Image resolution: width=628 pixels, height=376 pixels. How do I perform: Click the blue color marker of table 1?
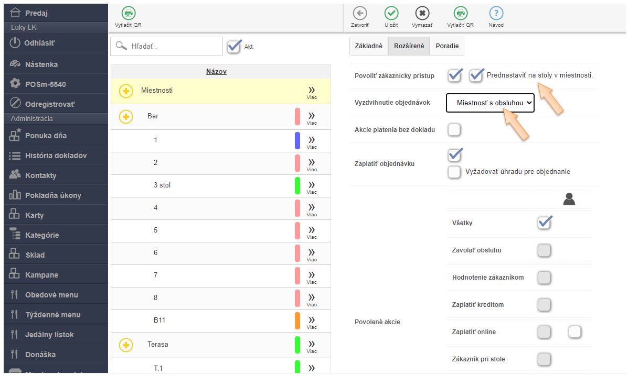(x=297, y=140)
